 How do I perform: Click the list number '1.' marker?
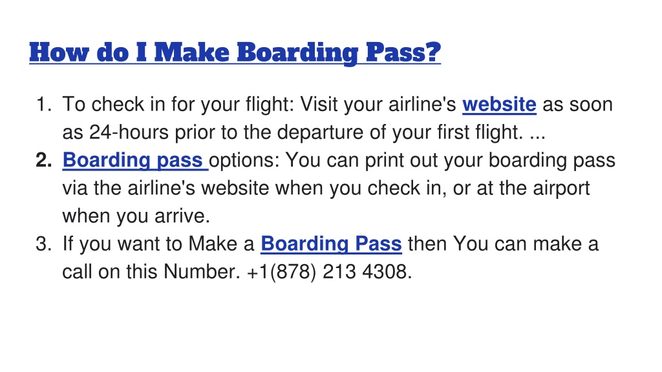(44, 104)
